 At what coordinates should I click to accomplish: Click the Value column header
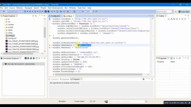click(172, 62)
